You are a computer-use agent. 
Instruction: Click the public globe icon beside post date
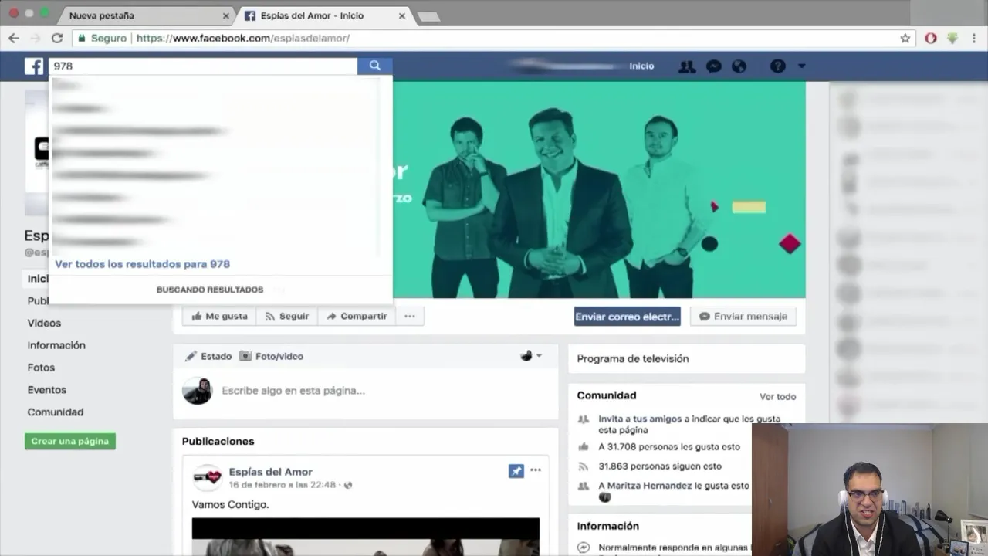click(348, 485)
